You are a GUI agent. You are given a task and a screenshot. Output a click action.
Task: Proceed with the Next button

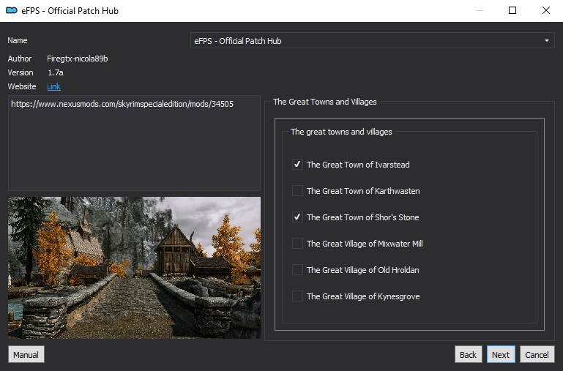[501, 354]
